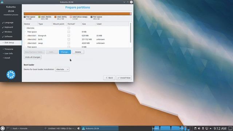Toggle the format checkbox for the 0 MB free space
Image resolution: width=233 pixels, height=131 pixels.
69,47
